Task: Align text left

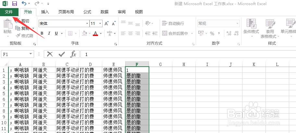Action: click(x=123, y=33)
